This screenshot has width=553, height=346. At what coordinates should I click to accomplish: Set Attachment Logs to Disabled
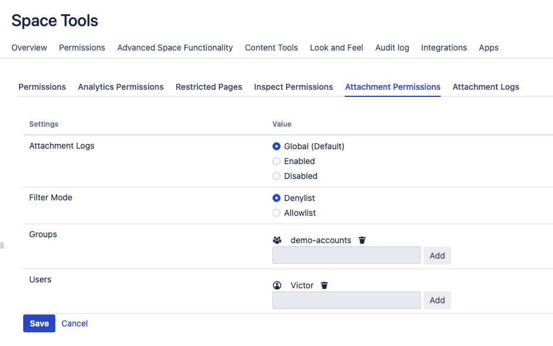point(276,176)
